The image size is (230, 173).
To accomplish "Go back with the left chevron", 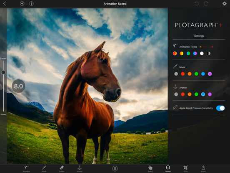I will click(x=5, y=4).
